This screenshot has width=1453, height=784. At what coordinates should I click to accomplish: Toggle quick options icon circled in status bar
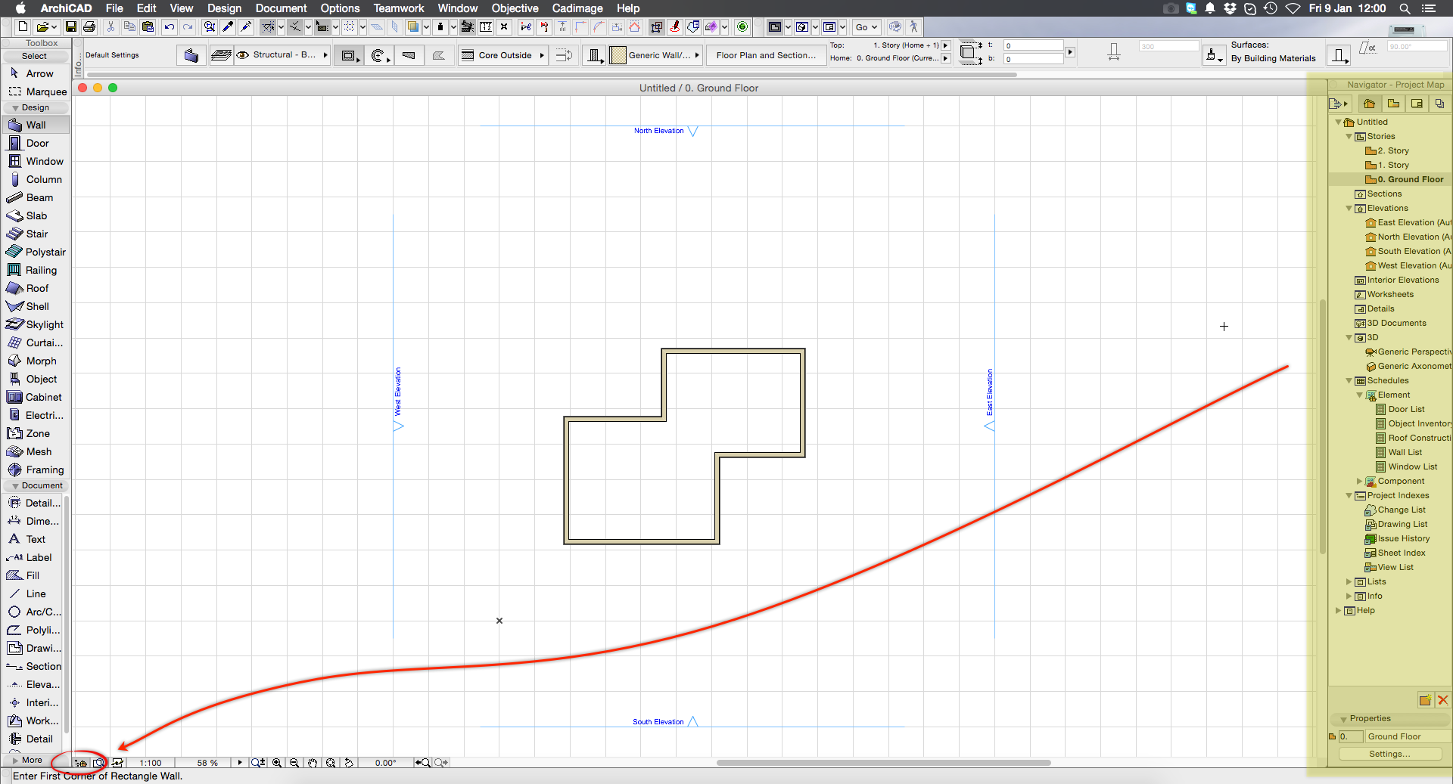tap(80, 763)
